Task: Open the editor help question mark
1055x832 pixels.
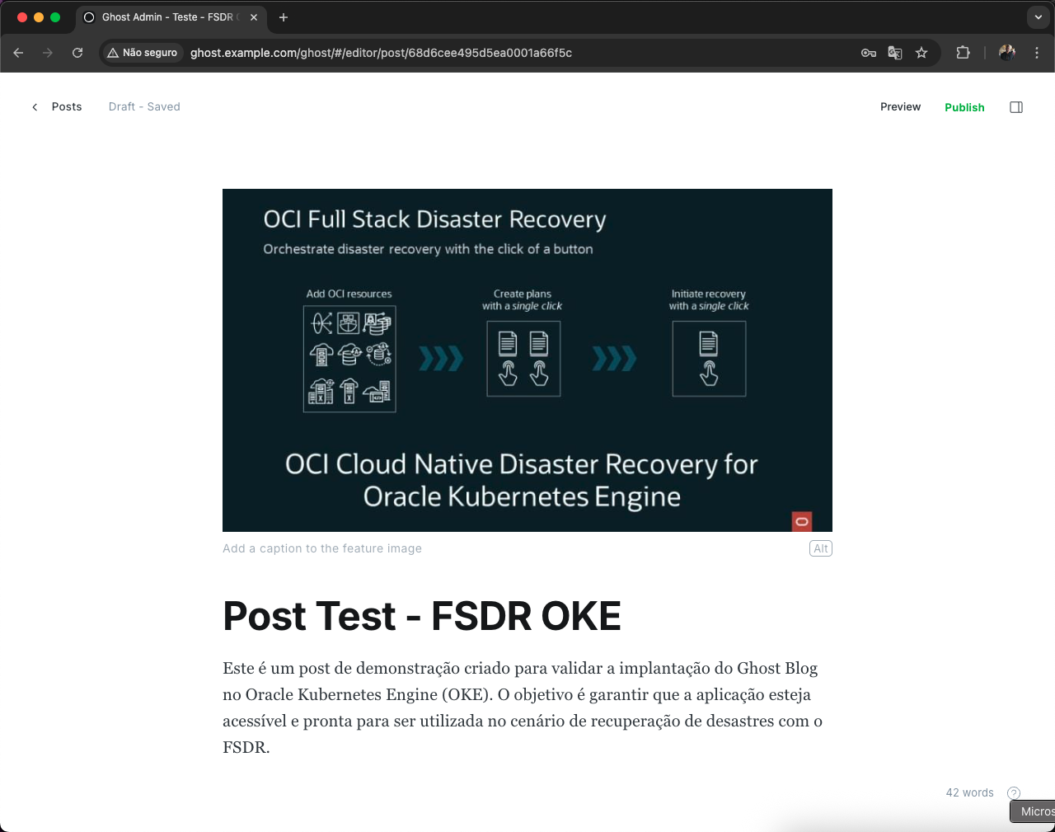Action: [x=1014, y=792]
